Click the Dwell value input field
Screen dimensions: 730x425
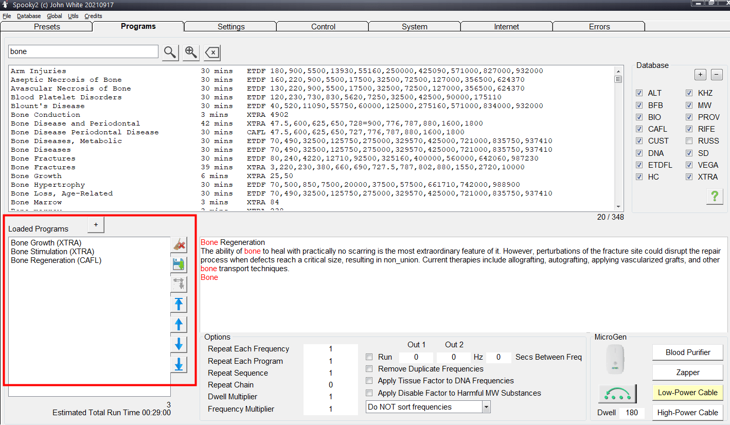pyautogui.click(x=632, y=413)
